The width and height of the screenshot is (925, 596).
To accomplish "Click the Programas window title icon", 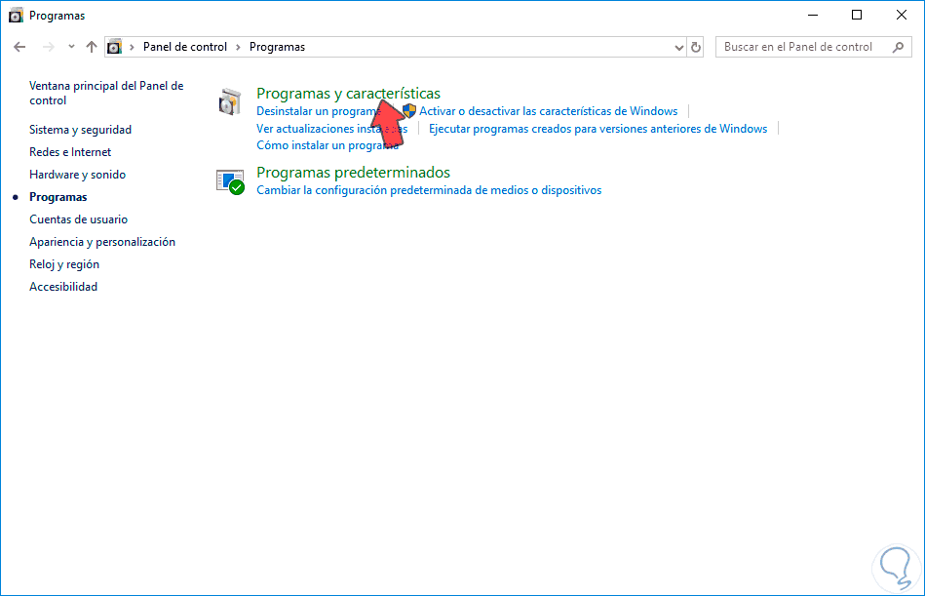I will 16,16.
